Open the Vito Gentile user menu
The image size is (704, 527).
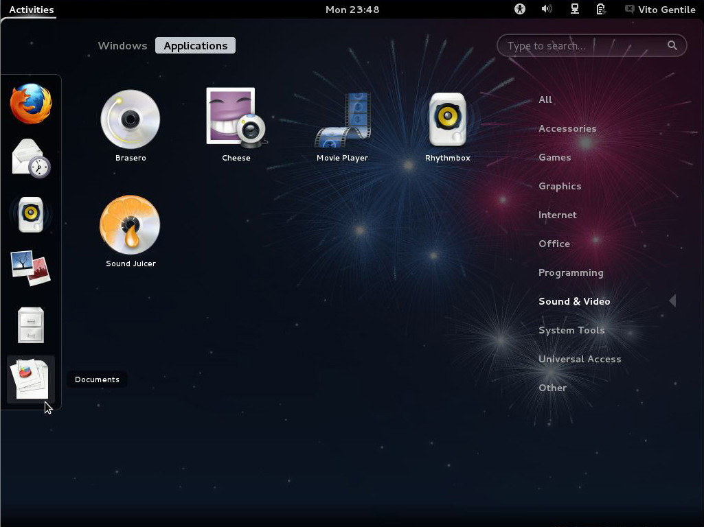660,10
